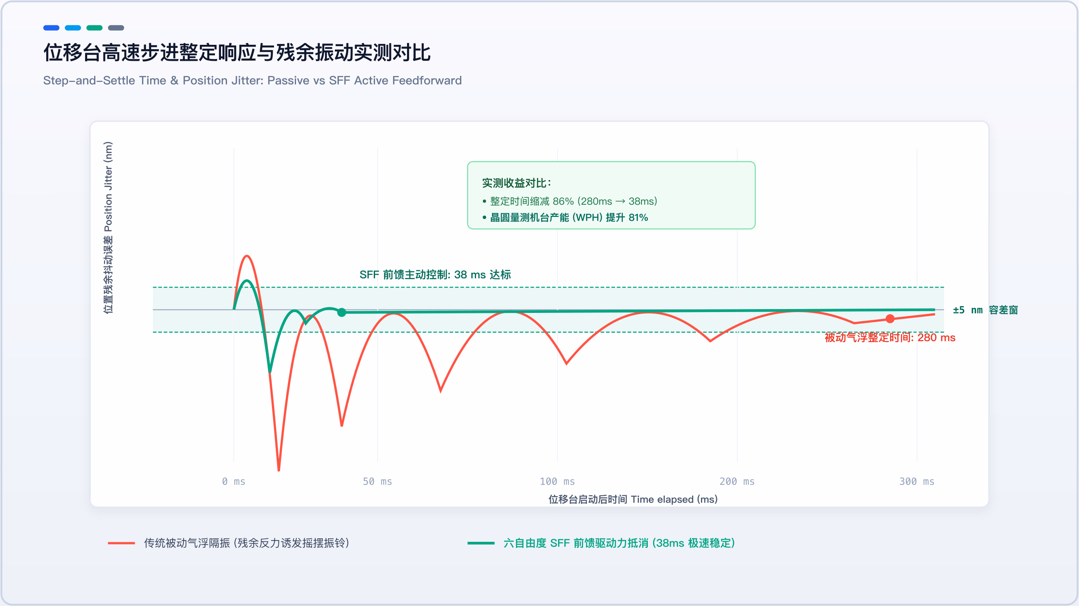Click the dark blue pill above the title

pos(51,28)
